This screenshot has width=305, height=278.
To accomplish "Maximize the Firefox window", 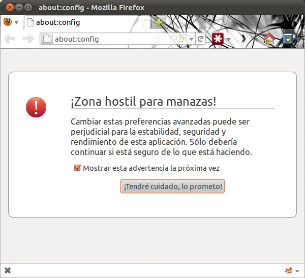I will click(28, 8).
